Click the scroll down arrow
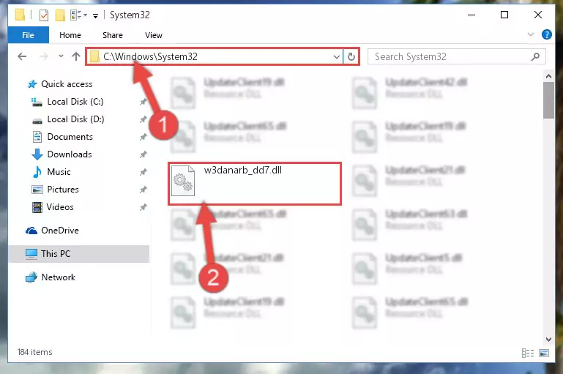The width and height of the screenshot is (563, 374). 548,339
